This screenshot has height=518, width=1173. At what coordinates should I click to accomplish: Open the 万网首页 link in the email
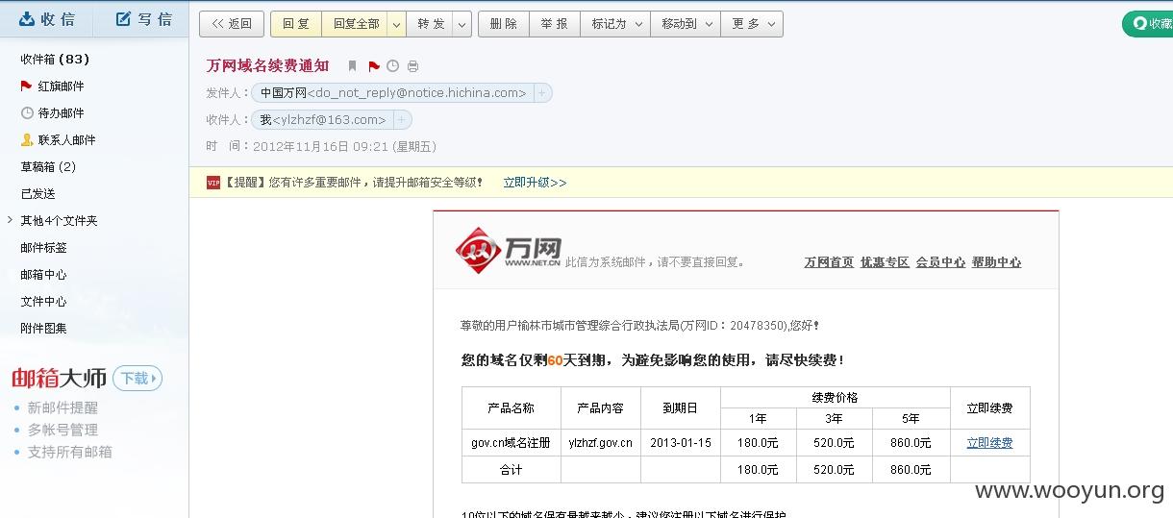pos(829,262)
